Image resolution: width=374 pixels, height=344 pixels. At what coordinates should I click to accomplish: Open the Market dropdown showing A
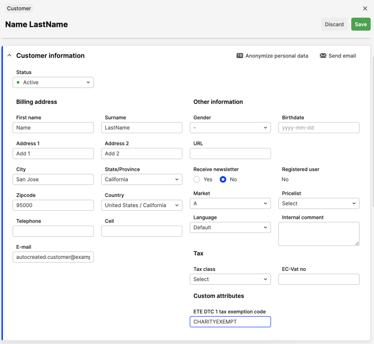pyautogui.click(x=230, y=203)
